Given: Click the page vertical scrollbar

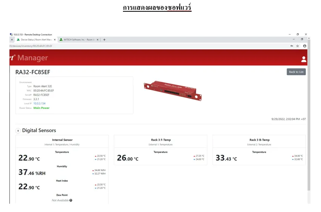Looking at the screenshot, I should click(309, 113).
